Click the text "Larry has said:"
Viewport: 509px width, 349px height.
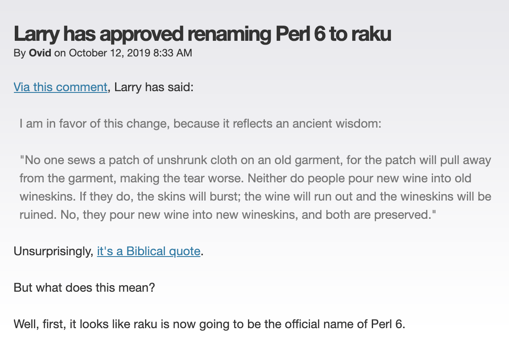click(x=154, y=87)
